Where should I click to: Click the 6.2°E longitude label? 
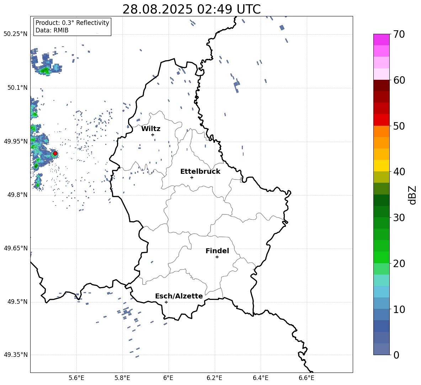point(214,378)
